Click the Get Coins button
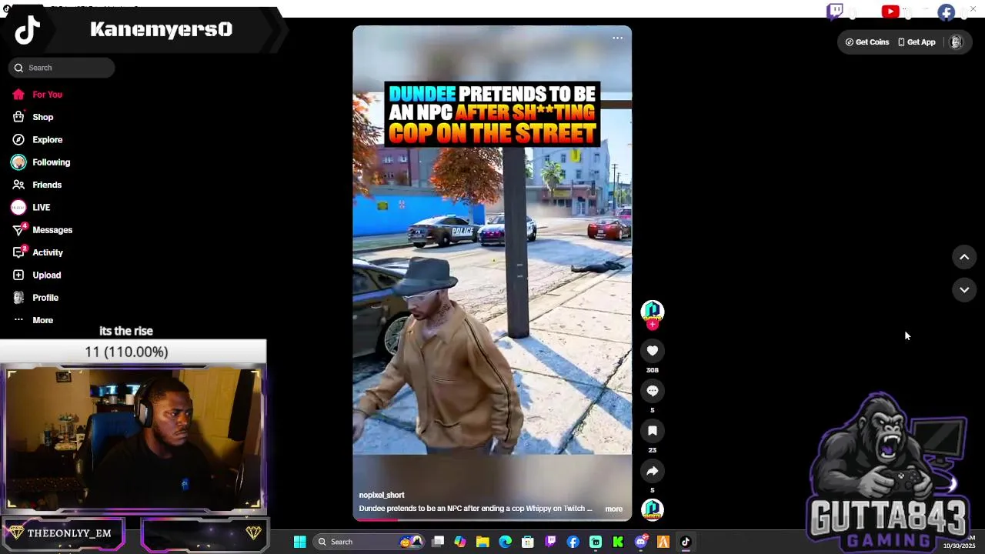Screen dimensions: 985x554 (867, 42)
